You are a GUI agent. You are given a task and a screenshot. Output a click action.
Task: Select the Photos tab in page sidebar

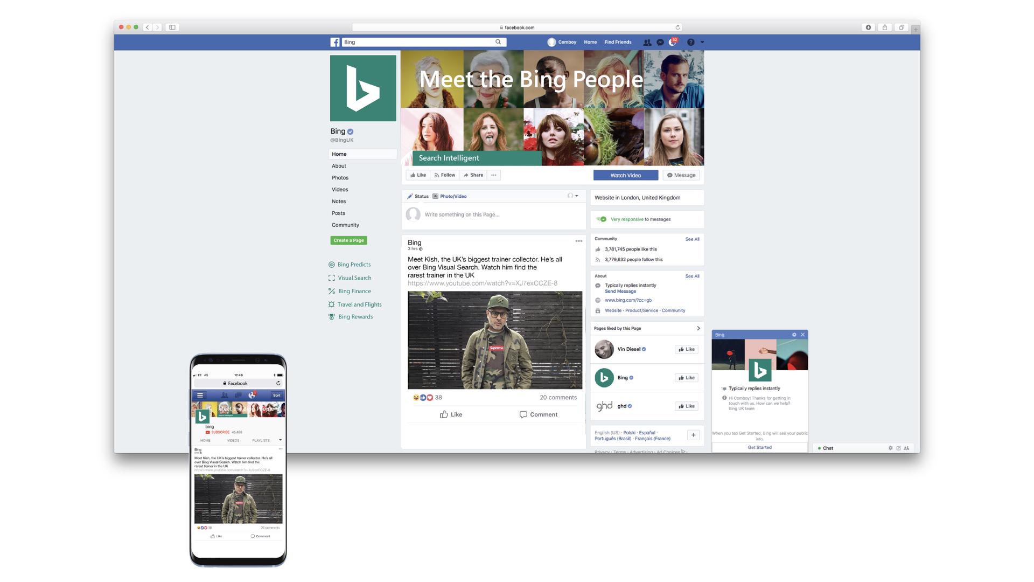click(x=340, y=178)
